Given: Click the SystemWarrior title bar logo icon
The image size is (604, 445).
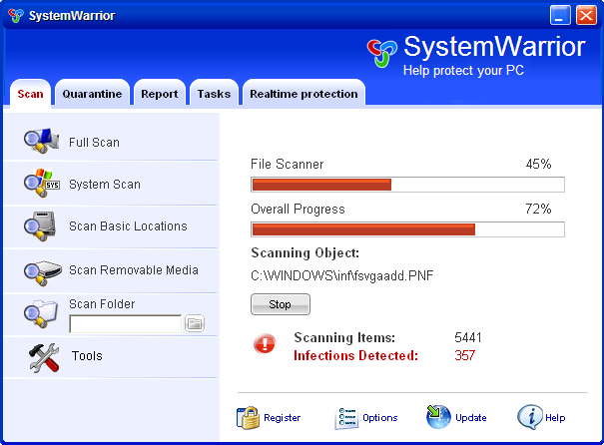Looking at the screenshot, I should pyautogui.click(x=16, y=15).
